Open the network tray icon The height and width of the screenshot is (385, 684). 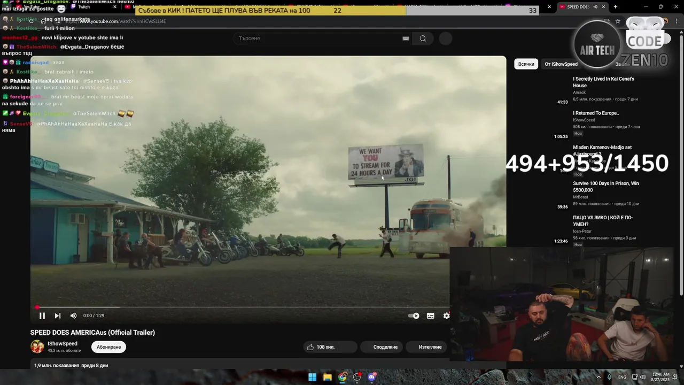(x=634, y=377)
